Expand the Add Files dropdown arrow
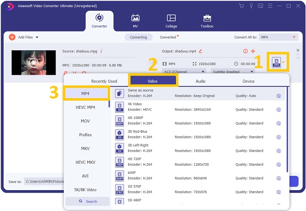 click(37, 37)
